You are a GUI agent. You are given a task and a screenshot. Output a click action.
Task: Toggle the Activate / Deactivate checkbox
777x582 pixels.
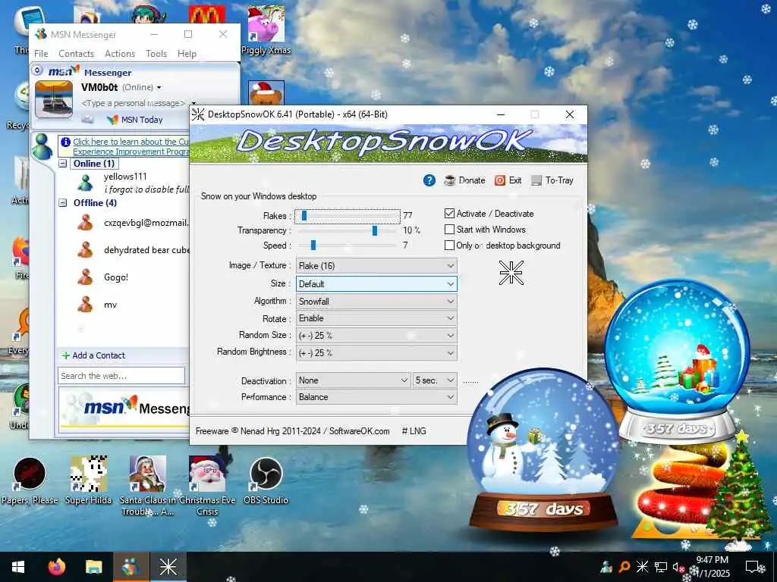pos(449,213)
